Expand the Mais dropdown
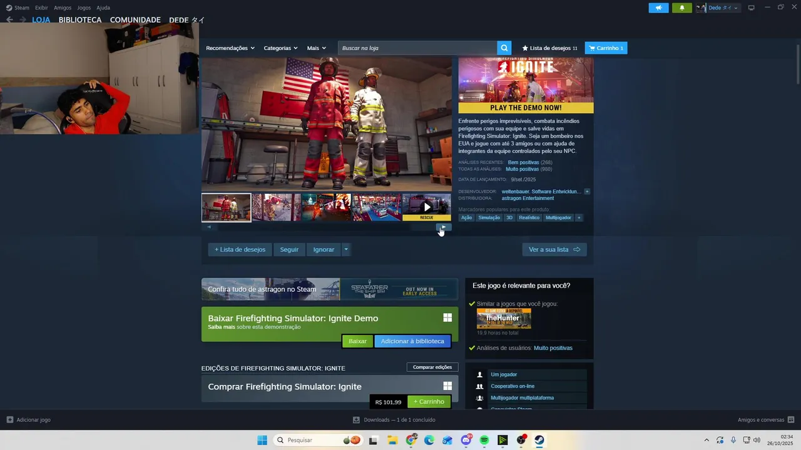This screenshot has width=801, height=450. point(317,48)
